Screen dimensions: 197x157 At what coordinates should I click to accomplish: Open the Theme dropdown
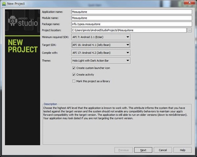pos(101,61)
